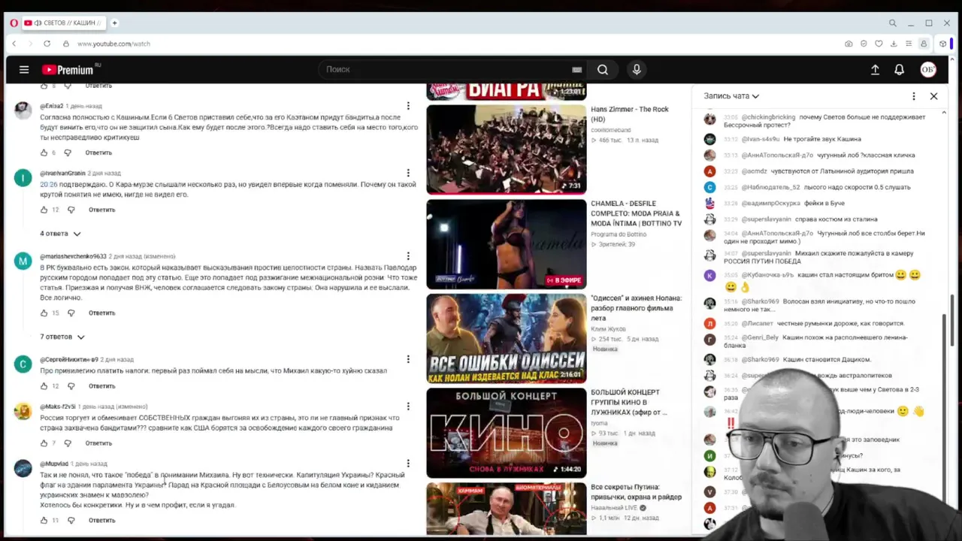This screenshot has width=962, height=541.
Task: Open the upload video icon
Action: (x=875, y=70)
